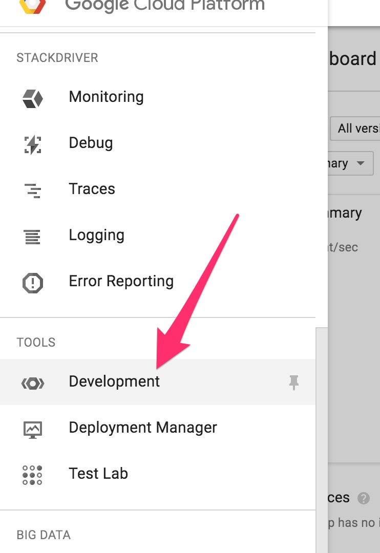This screenshot has width=380, height=553.
Task: Click the Google Cloud Platform title
Action: click(165, 5)
